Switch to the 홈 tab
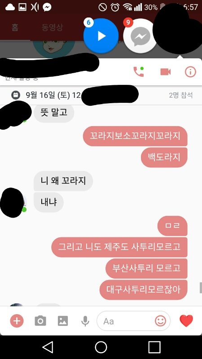 (15, 27)
